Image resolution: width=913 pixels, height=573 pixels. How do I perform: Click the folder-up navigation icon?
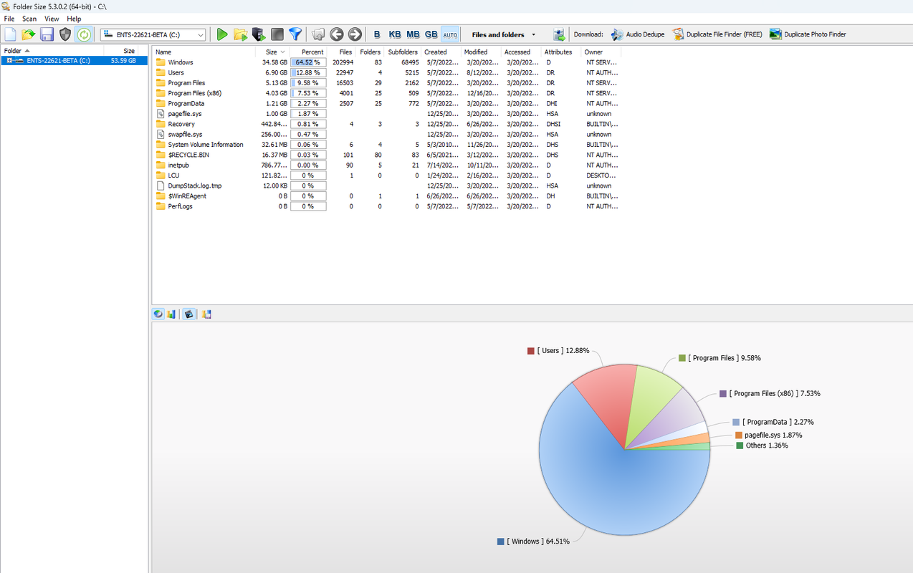point(318,34)
